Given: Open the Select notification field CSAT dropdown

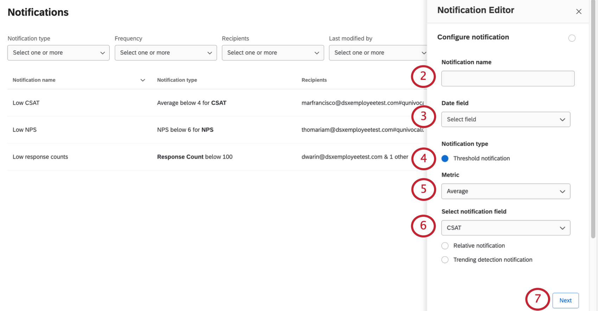Looking at the screenshot, I should 505,228.
